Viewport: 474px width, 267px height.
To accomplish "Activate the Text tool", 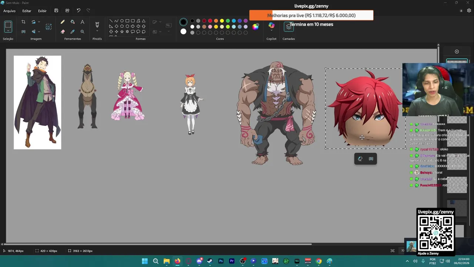I will (82, 22).
